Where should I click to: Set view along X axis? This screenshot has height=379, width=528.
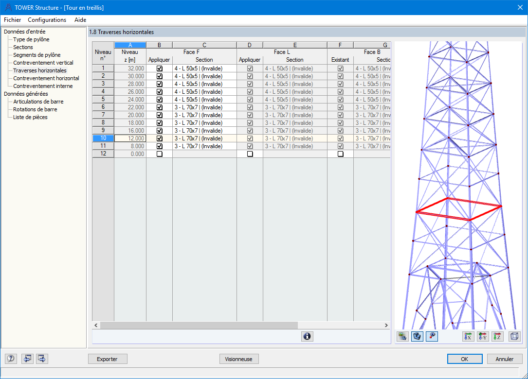coord(468,336)
